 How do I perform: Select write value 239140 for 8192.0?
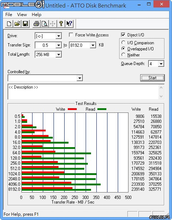click(138, 189)
